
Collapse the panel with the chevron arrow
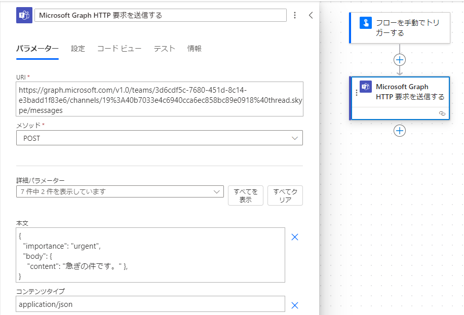click(x=311, y=15)
